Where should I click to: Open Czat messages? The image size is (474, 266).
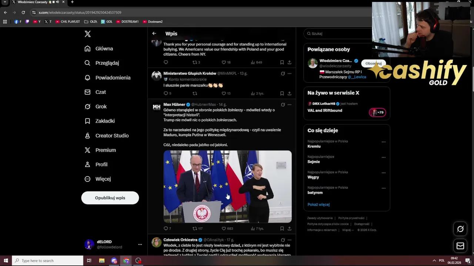click(x=95, y=92)
